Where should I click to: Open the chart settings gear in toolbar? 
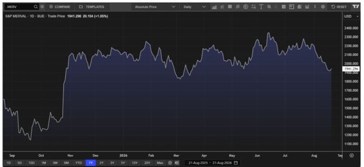pyautogui.click(x=323, y=7)
